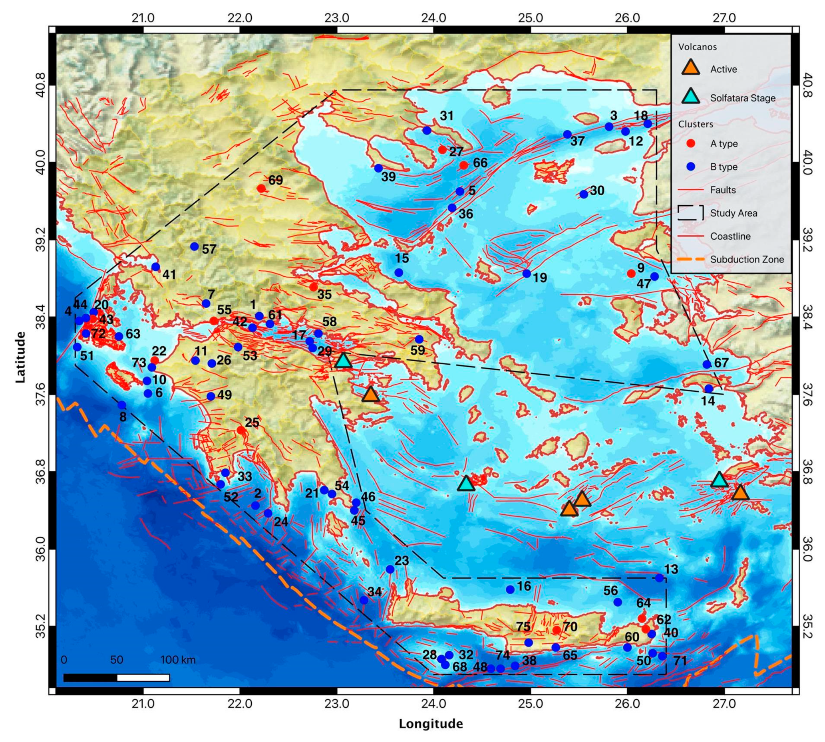This screenshot has height=742, width=825.
Task: Click the red Faults legend line
Action: coord(690,190)
